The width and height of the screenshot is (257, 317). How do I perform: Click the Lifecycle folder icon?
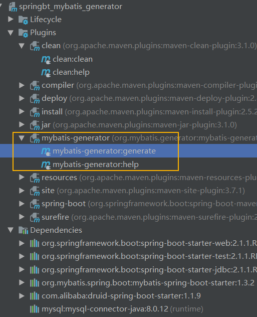(23, 20)
